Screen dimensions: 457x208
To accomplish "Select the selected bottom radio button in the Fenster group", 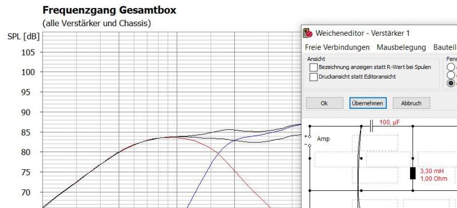I will click(451, 83).
